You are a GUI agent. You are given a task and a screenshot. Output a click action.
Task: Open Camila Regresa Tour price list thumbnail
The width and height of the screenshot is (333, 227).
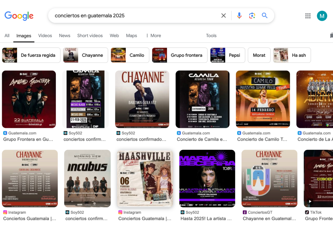coord(85,99)
